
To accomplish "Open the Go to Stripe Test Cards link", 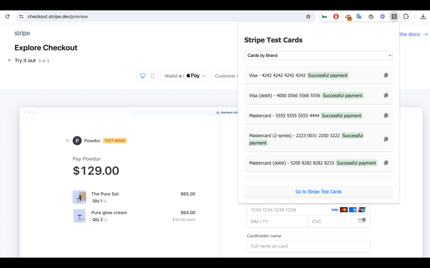I will pyautogui.click(x=318, y=191).
